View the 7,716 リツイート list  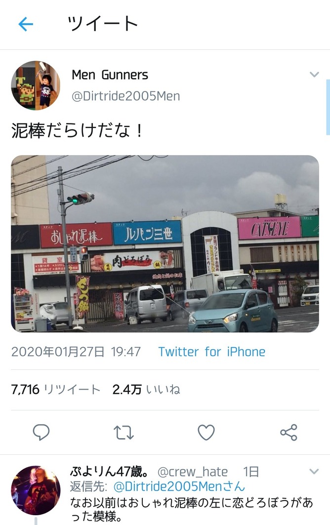click(56, 390)
